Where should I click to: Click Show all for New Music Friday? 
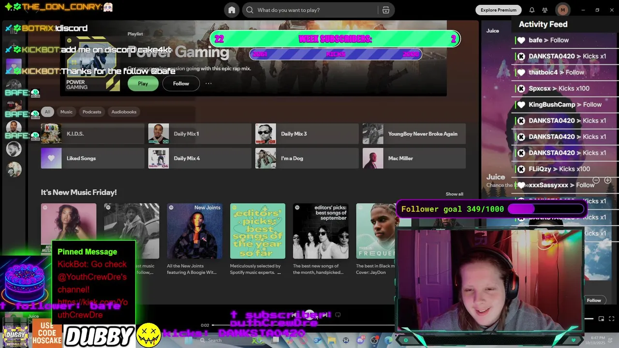click(x=454, y=194)
